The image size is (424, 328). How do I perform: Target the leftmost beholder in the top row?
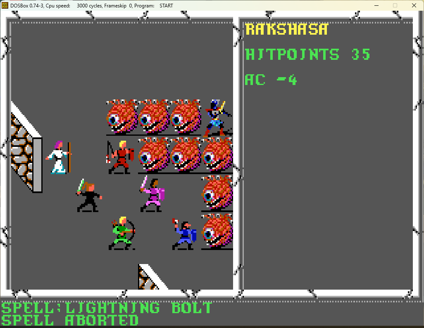point(122,117)
